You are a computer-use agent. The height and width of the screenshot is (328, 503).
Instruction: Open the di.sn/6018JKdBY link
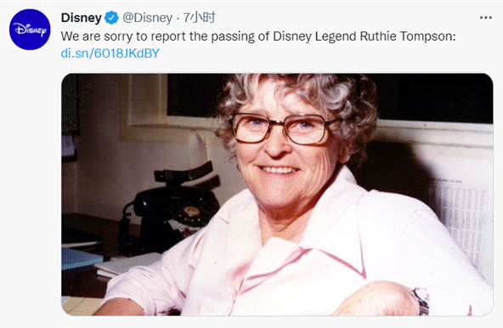point(110,54)
